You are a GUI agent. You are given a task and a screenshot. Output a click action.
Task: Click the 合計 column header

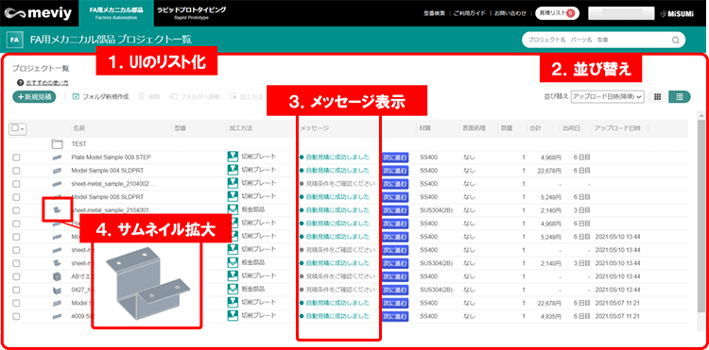(x=535, y=128)
